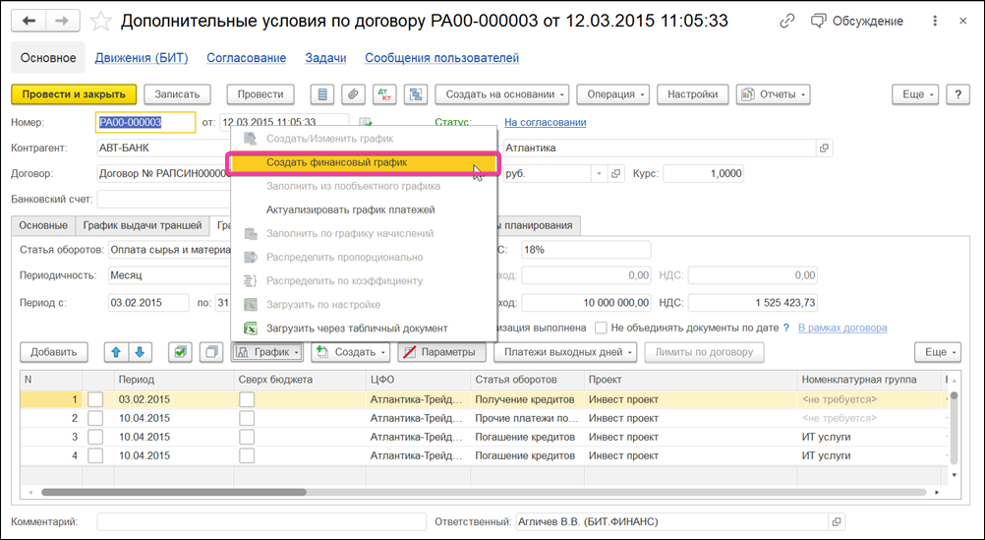This screenshot has width=985, height=540.
Task: Expand the Отчеты dropdown button
Action: tap(774, 94)
